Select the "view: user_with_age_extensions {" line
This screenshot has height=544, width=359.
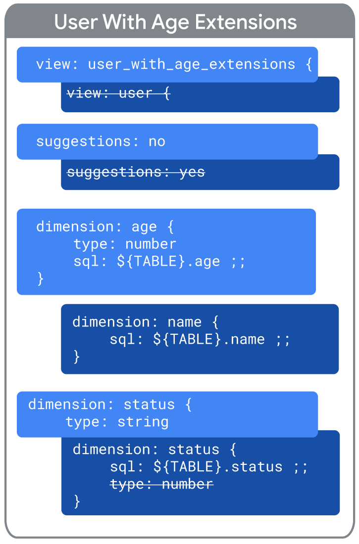174,64
